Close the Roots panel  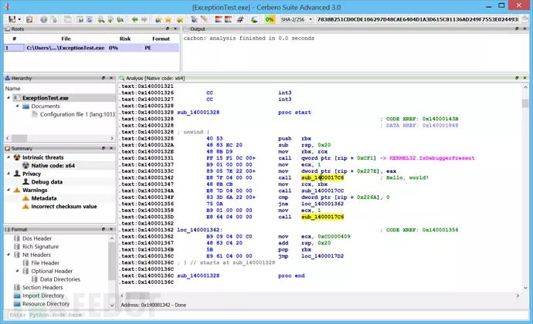click(175, 29)
